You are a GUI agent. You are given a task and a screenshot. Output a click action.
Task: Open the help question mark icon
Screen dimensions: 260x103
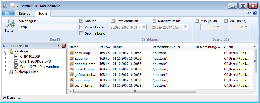coord(255,13)
